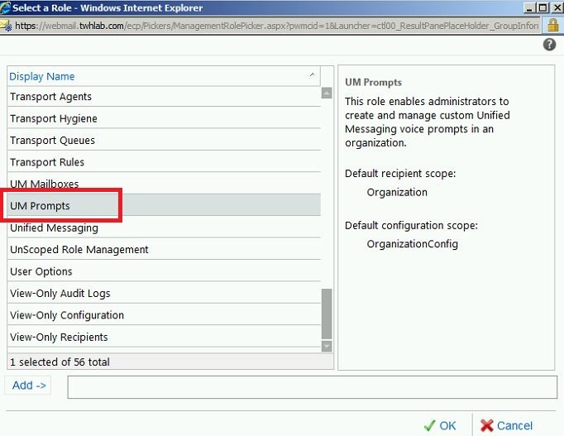Click the Add -> button
564x436 pixels.
[28, 386]
